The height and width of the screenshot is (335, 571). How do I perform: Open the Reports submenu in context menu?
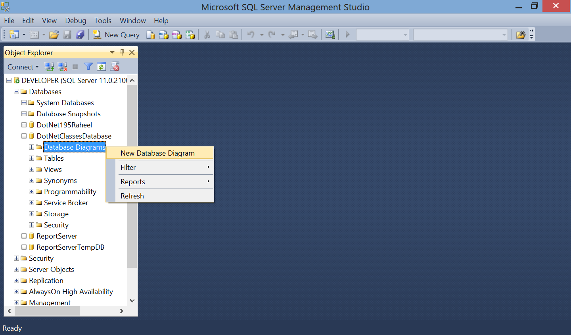(160, 182)
